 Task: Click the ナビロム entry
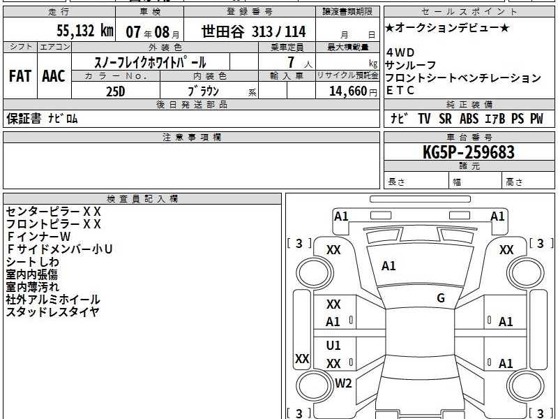coord(63,119)
